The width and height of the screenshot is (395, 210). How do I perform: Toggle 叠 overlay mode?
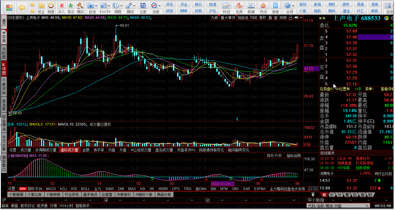(270, 18)
